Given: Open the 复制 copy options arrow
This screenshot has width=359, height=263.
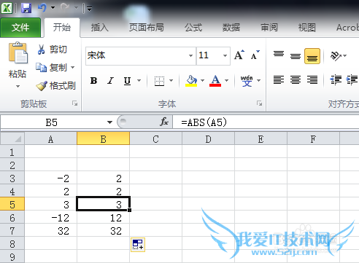Looking at the screenshot, I should tap(73, 67).
